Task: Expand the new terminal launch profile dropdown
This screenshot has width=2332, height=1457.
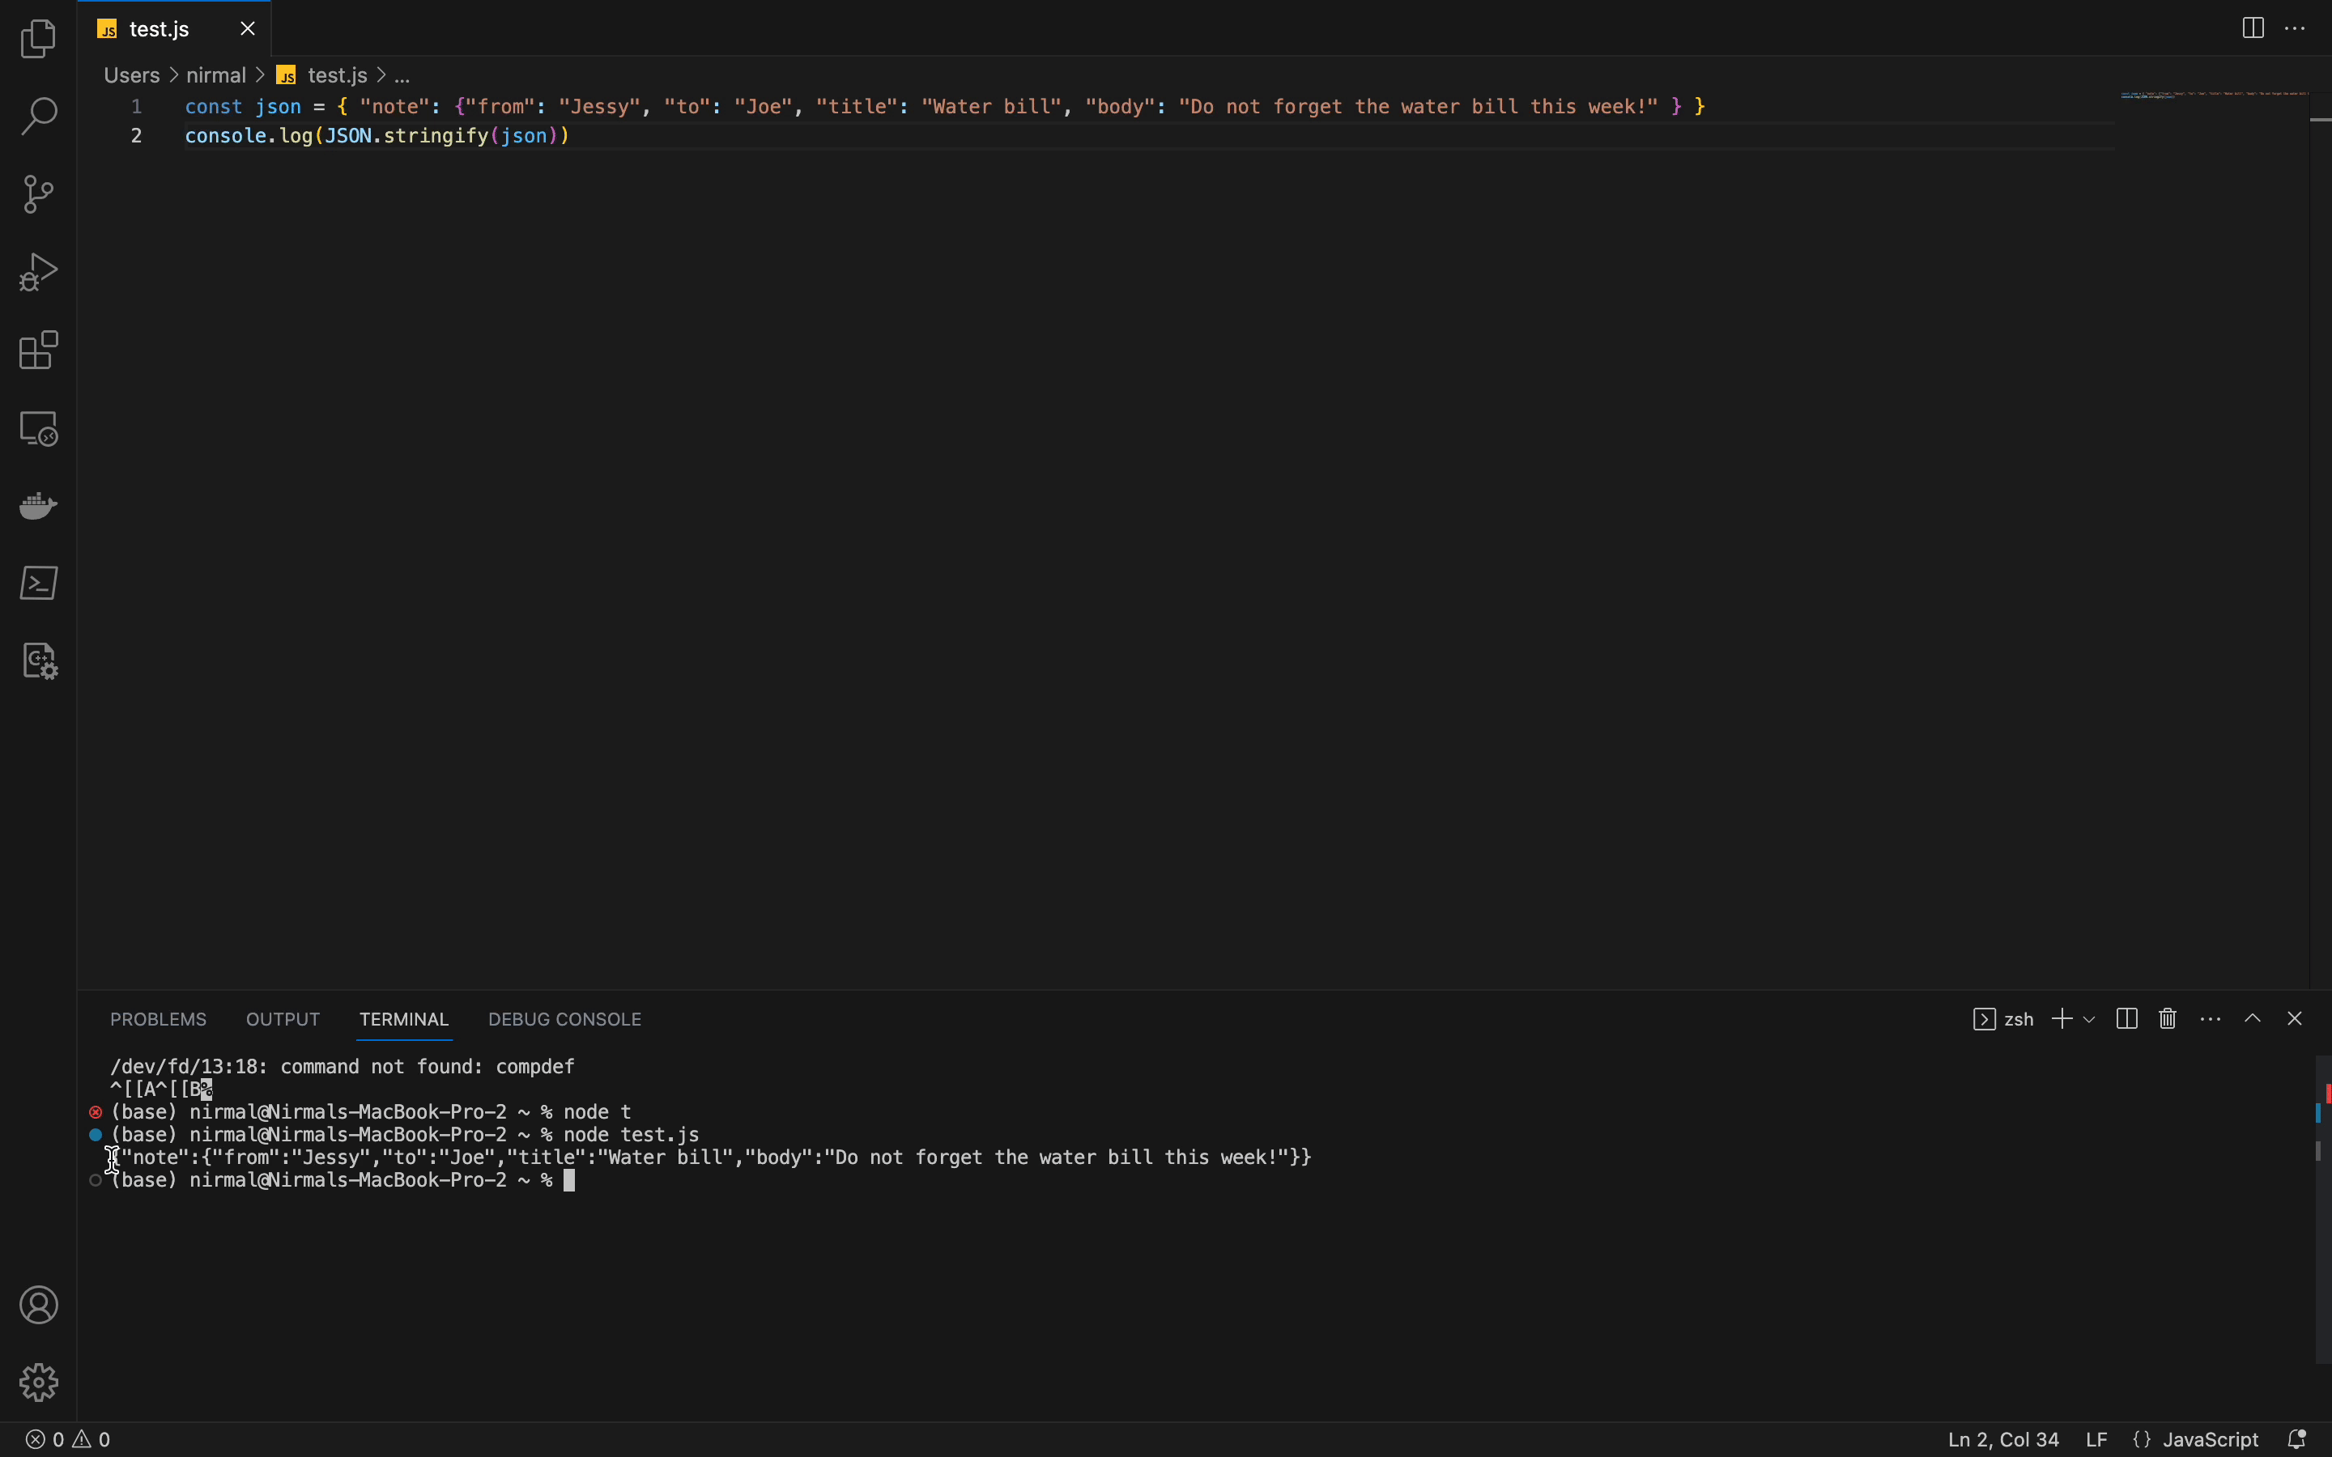Action: click(x=2089, y=1018)
